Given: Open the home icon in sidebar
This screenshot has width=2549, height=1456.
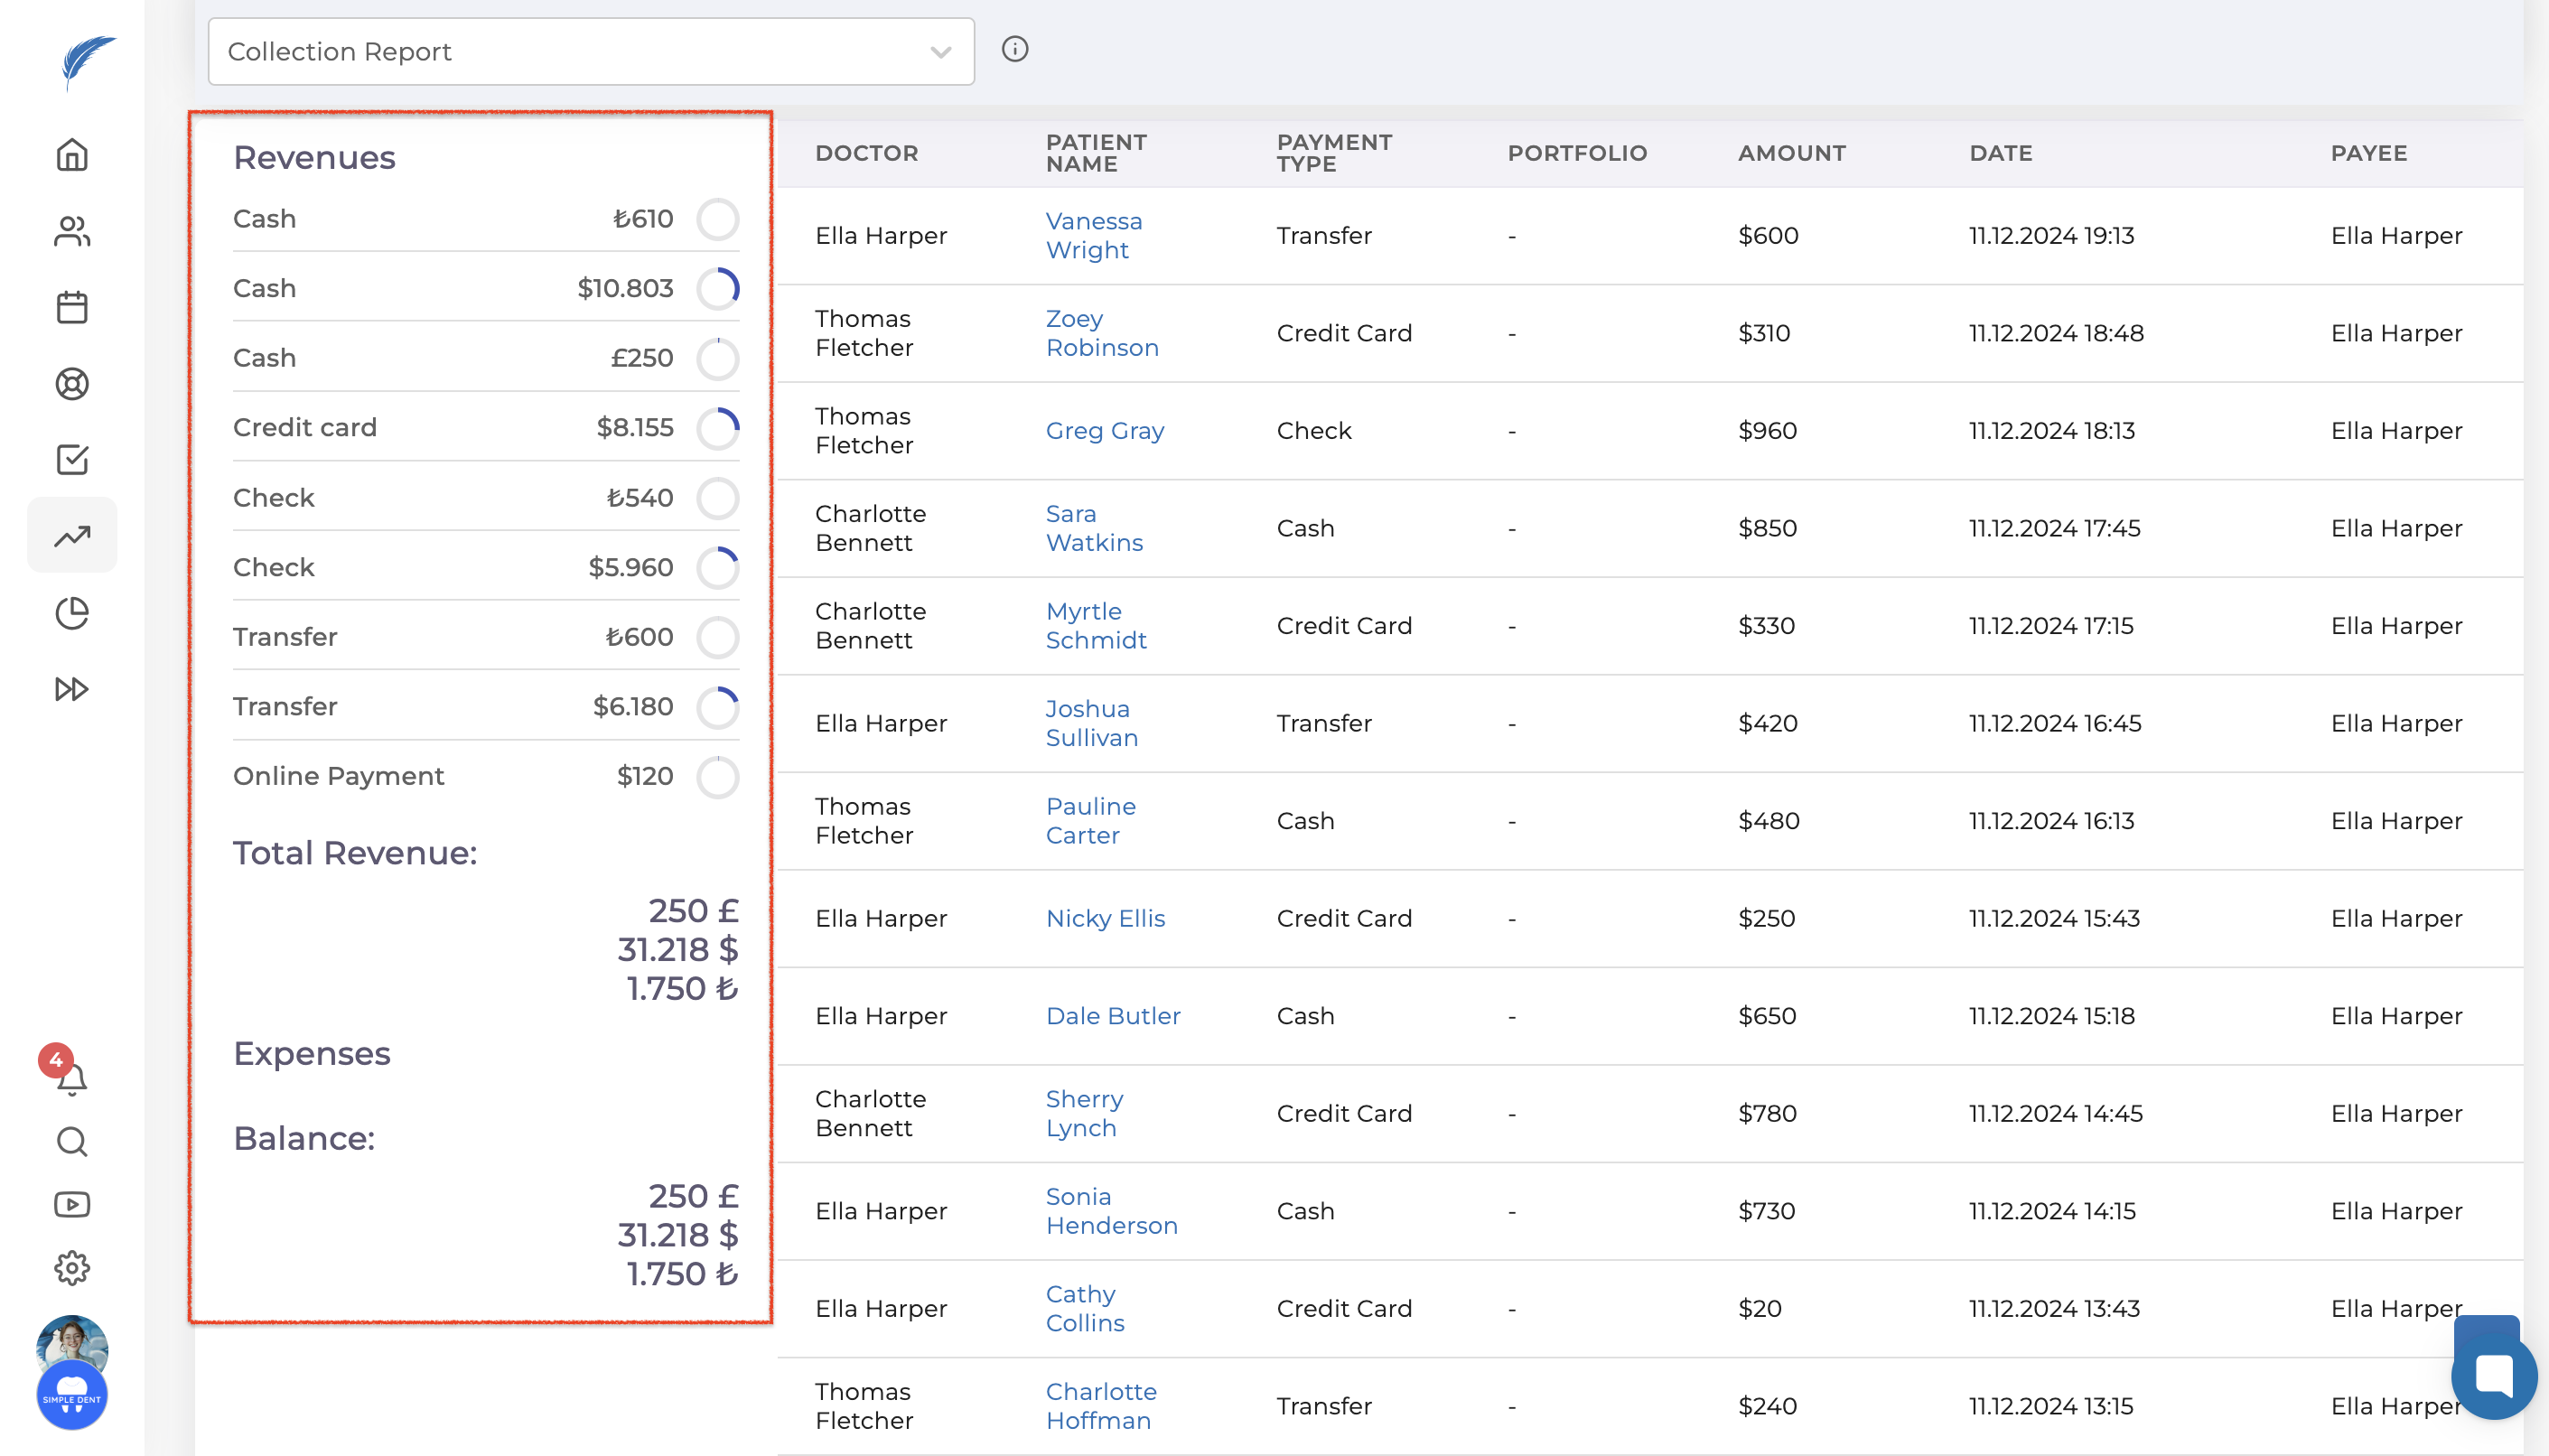Looking at the screenshot, I should click(x=72, y=155).
